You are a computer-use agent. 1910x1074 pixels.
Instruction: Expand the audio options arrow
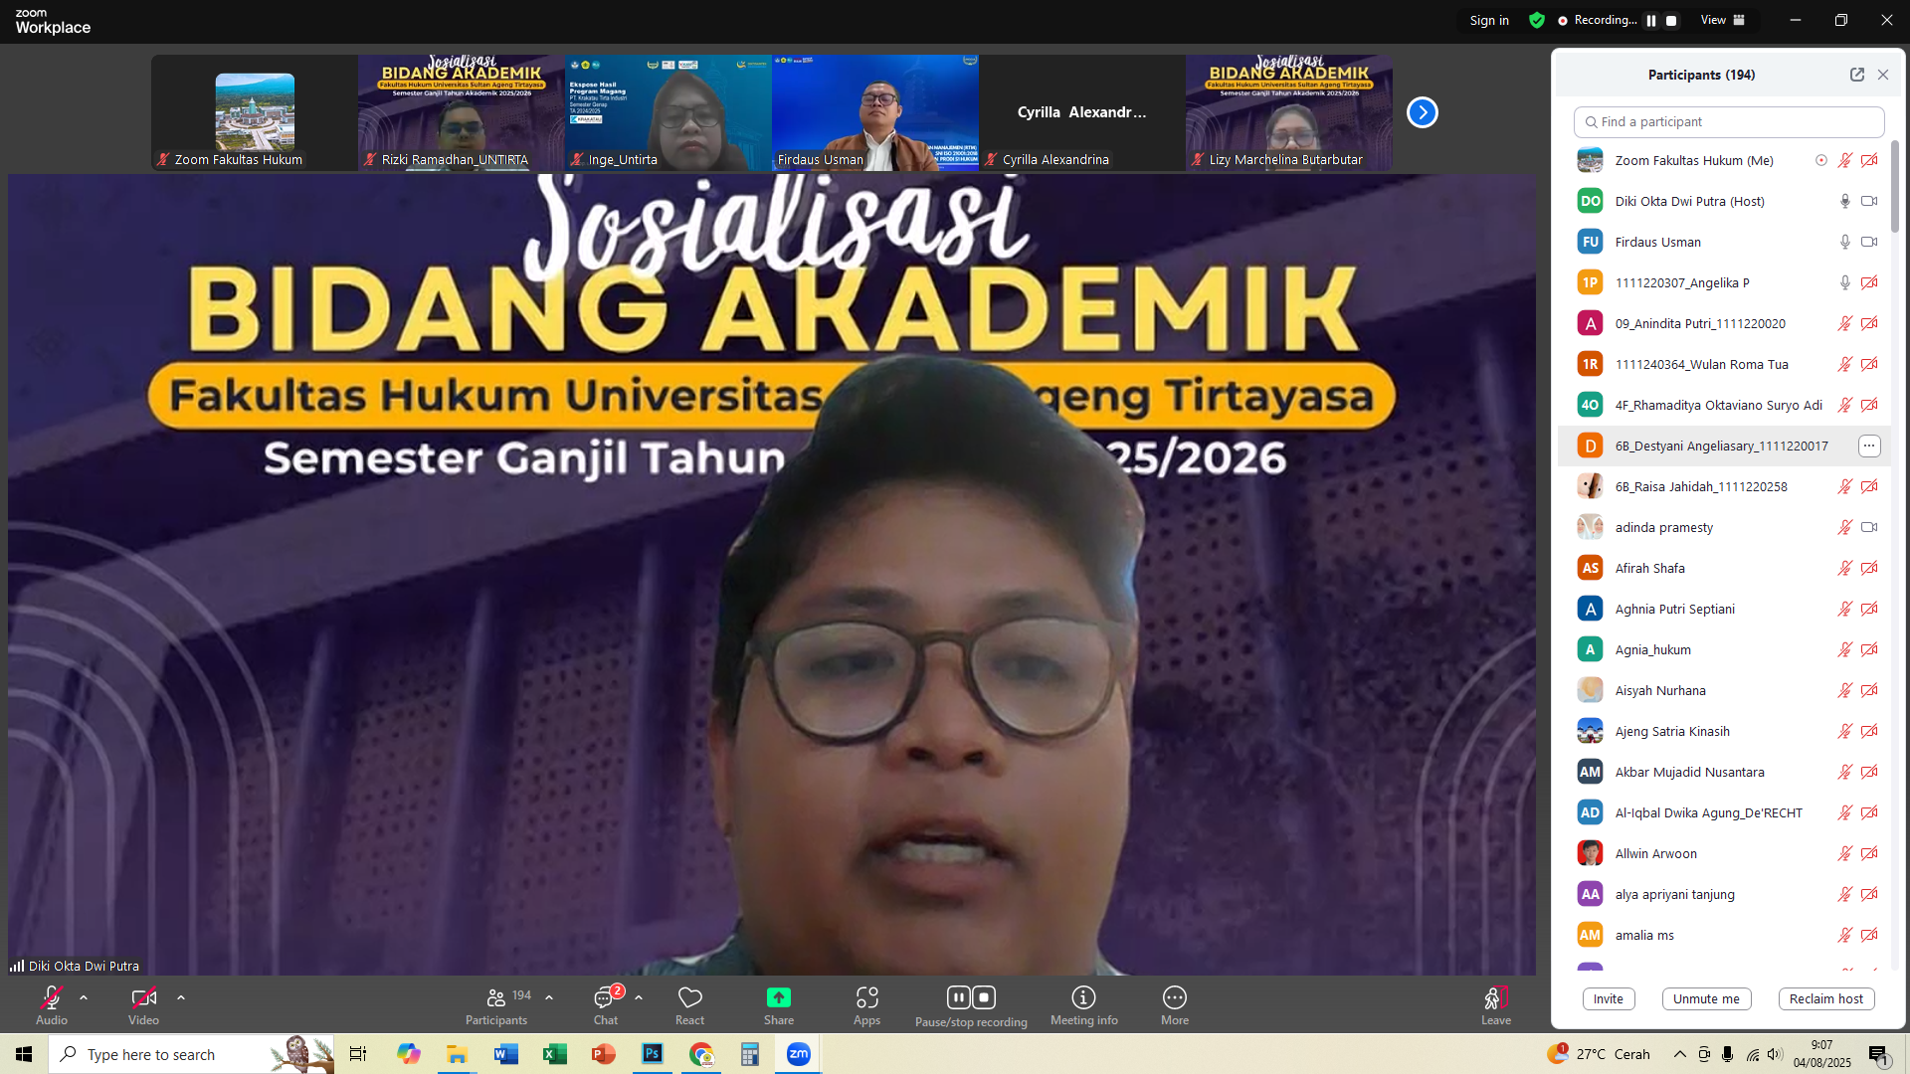click(84, 997)
